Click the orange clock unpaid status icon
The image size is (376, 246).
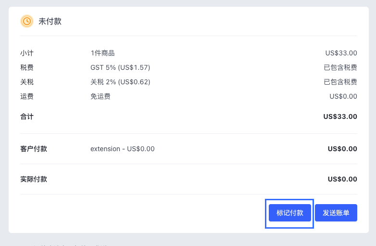(27, 21)
